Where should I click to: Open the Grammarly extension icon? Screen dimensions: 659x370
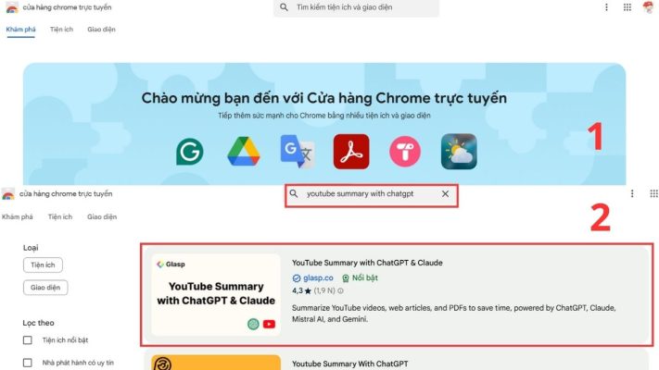point(190,152)
